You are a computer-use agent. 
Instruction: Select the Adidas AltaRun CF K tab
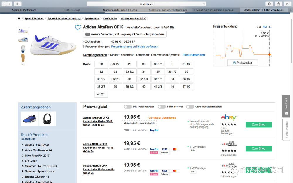click(264, 10)
